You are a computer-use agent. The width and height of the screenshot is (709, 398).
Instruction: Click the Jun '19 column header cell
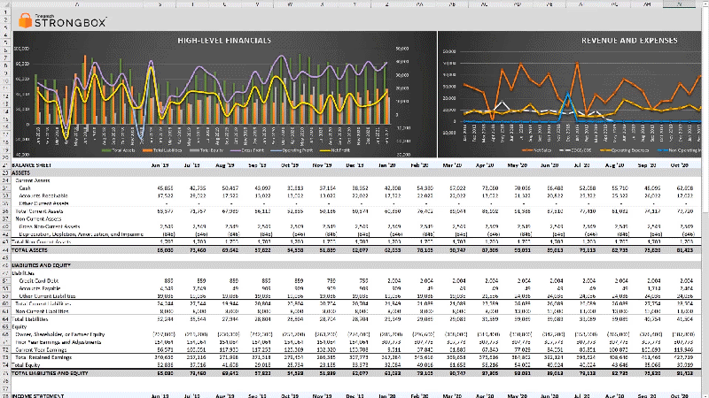[x=160, y=165]
